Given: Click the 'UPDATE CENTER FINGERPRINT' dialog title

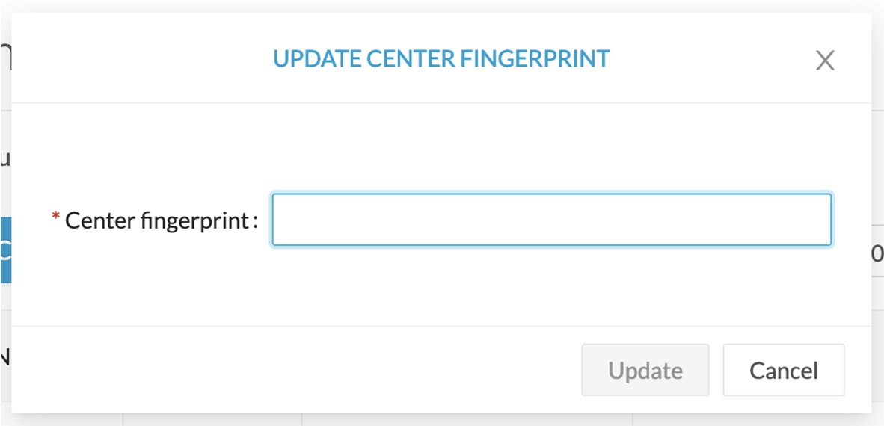Looking at the screenshot, I should pyautogui.click(x=441, y=59).
